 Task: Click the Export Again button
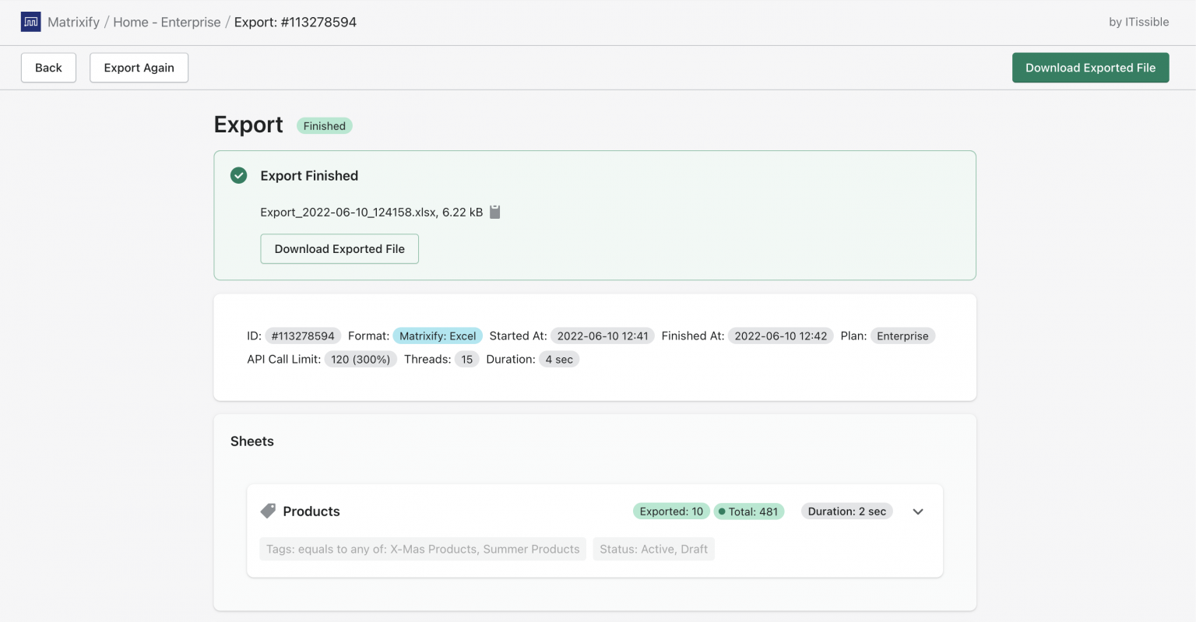tap(139, 67)
